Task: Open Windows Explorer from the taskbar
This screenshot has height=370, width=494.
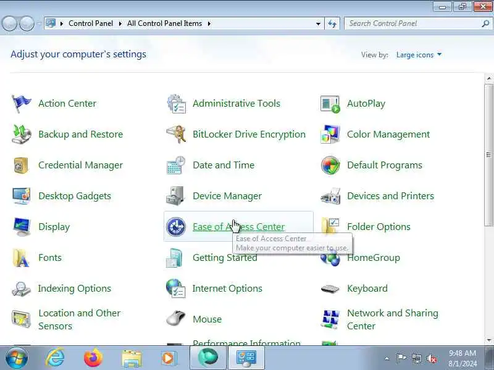Action: tap(132, 358)
